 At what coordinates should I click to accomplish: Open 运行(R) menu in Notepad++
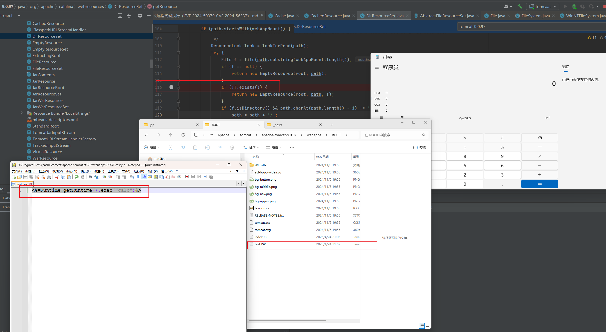click(139, 171)
